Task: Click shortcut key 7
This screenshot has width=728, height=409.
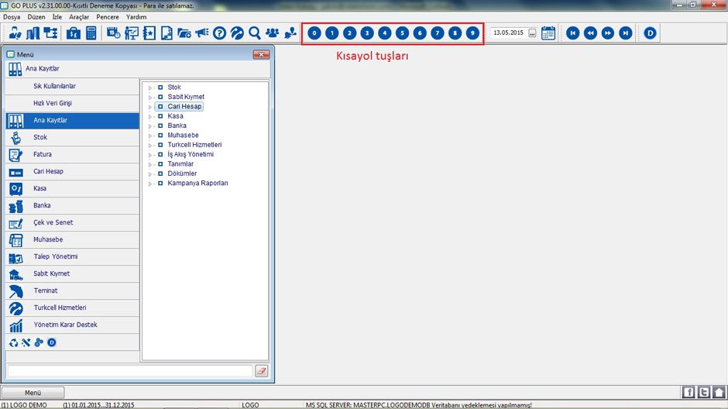Action: coord(438,33)
